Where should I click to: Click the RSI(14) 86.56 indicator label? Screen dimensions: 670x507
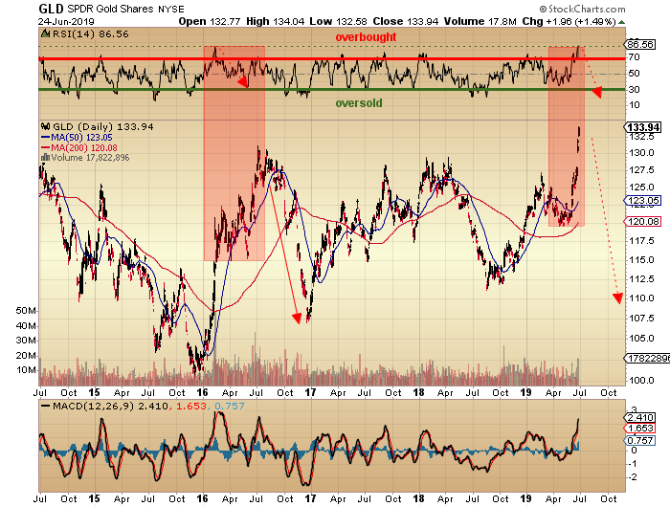click(x=90, y=34)
